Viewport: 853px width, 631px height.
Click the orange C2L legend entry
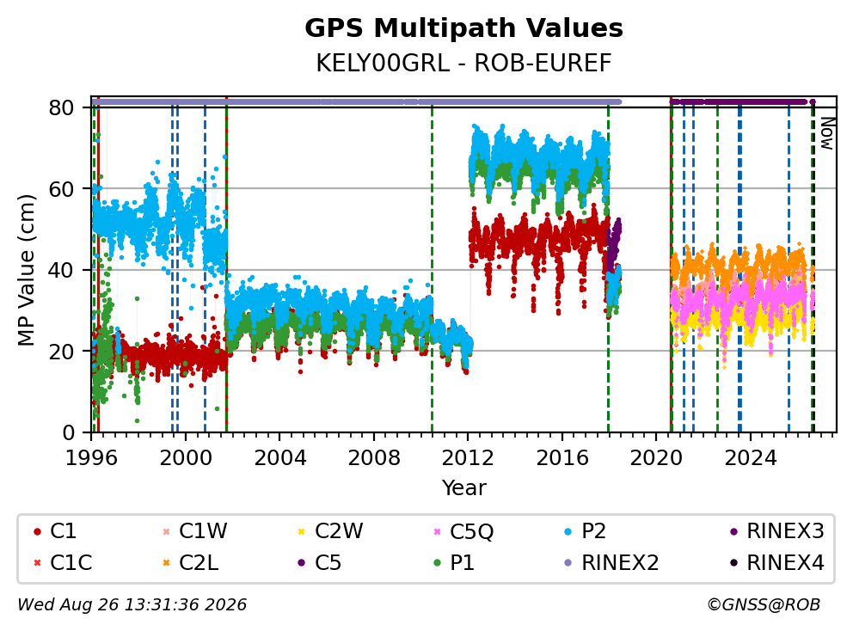(191, 563)
